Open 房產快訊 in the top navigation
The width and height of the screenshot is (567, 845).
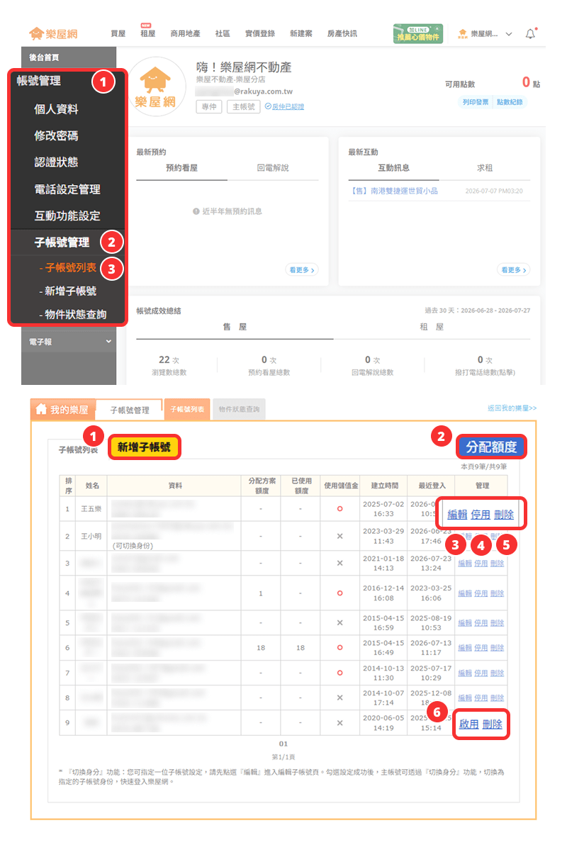click(x=342, y=33)
